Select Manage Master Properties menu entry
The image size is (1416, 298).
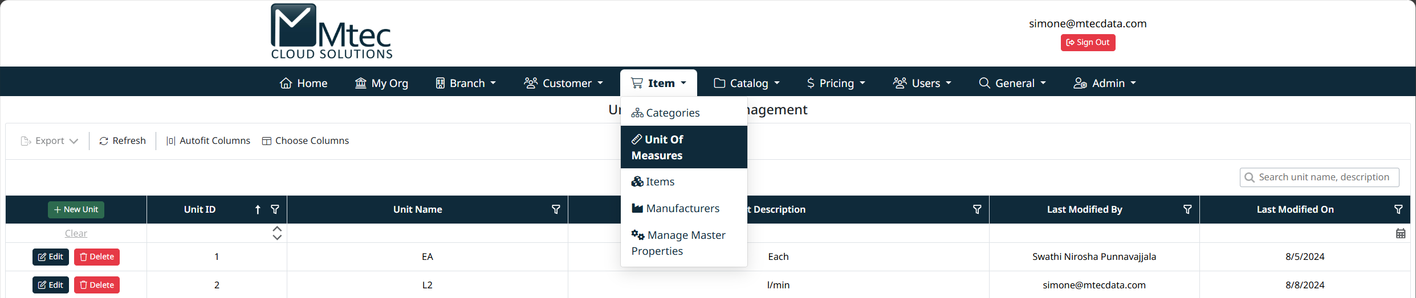678,243
